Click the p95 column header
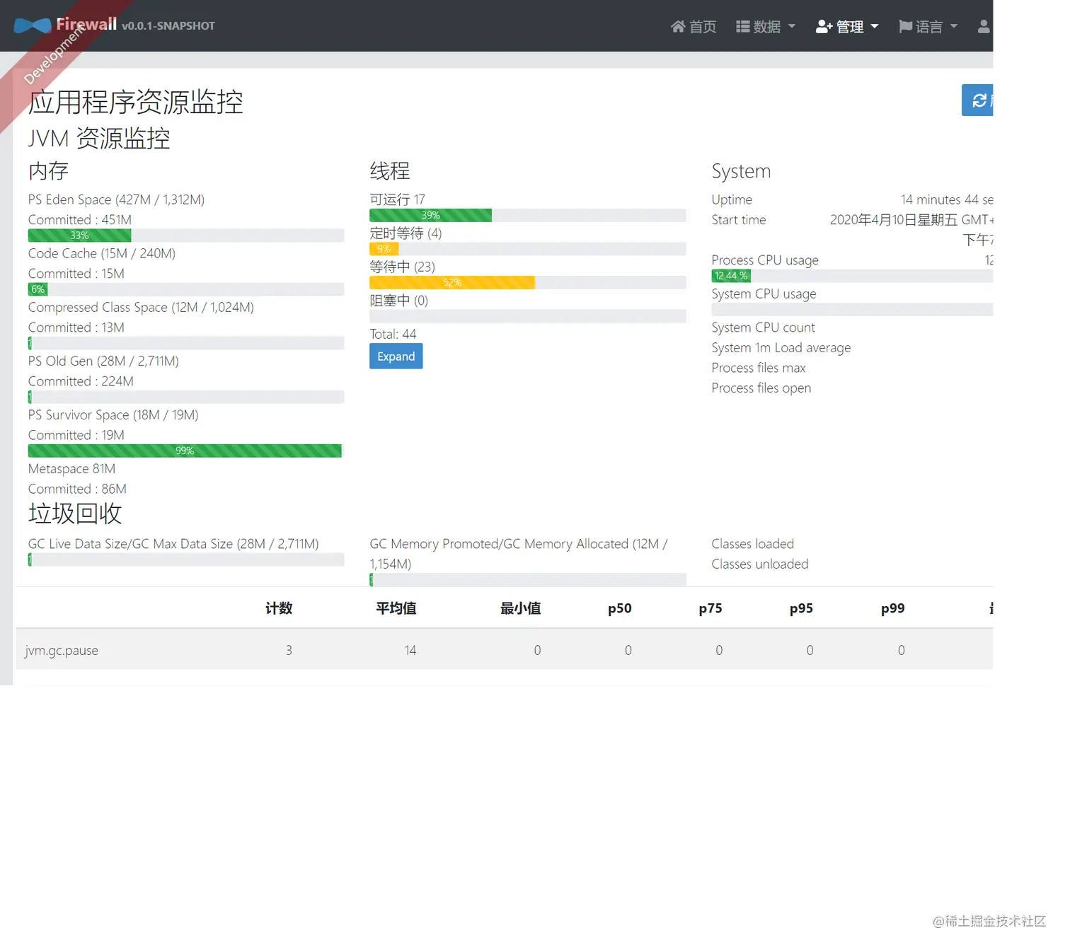Viewport: 1070px width, 952px height. (801, 608)
